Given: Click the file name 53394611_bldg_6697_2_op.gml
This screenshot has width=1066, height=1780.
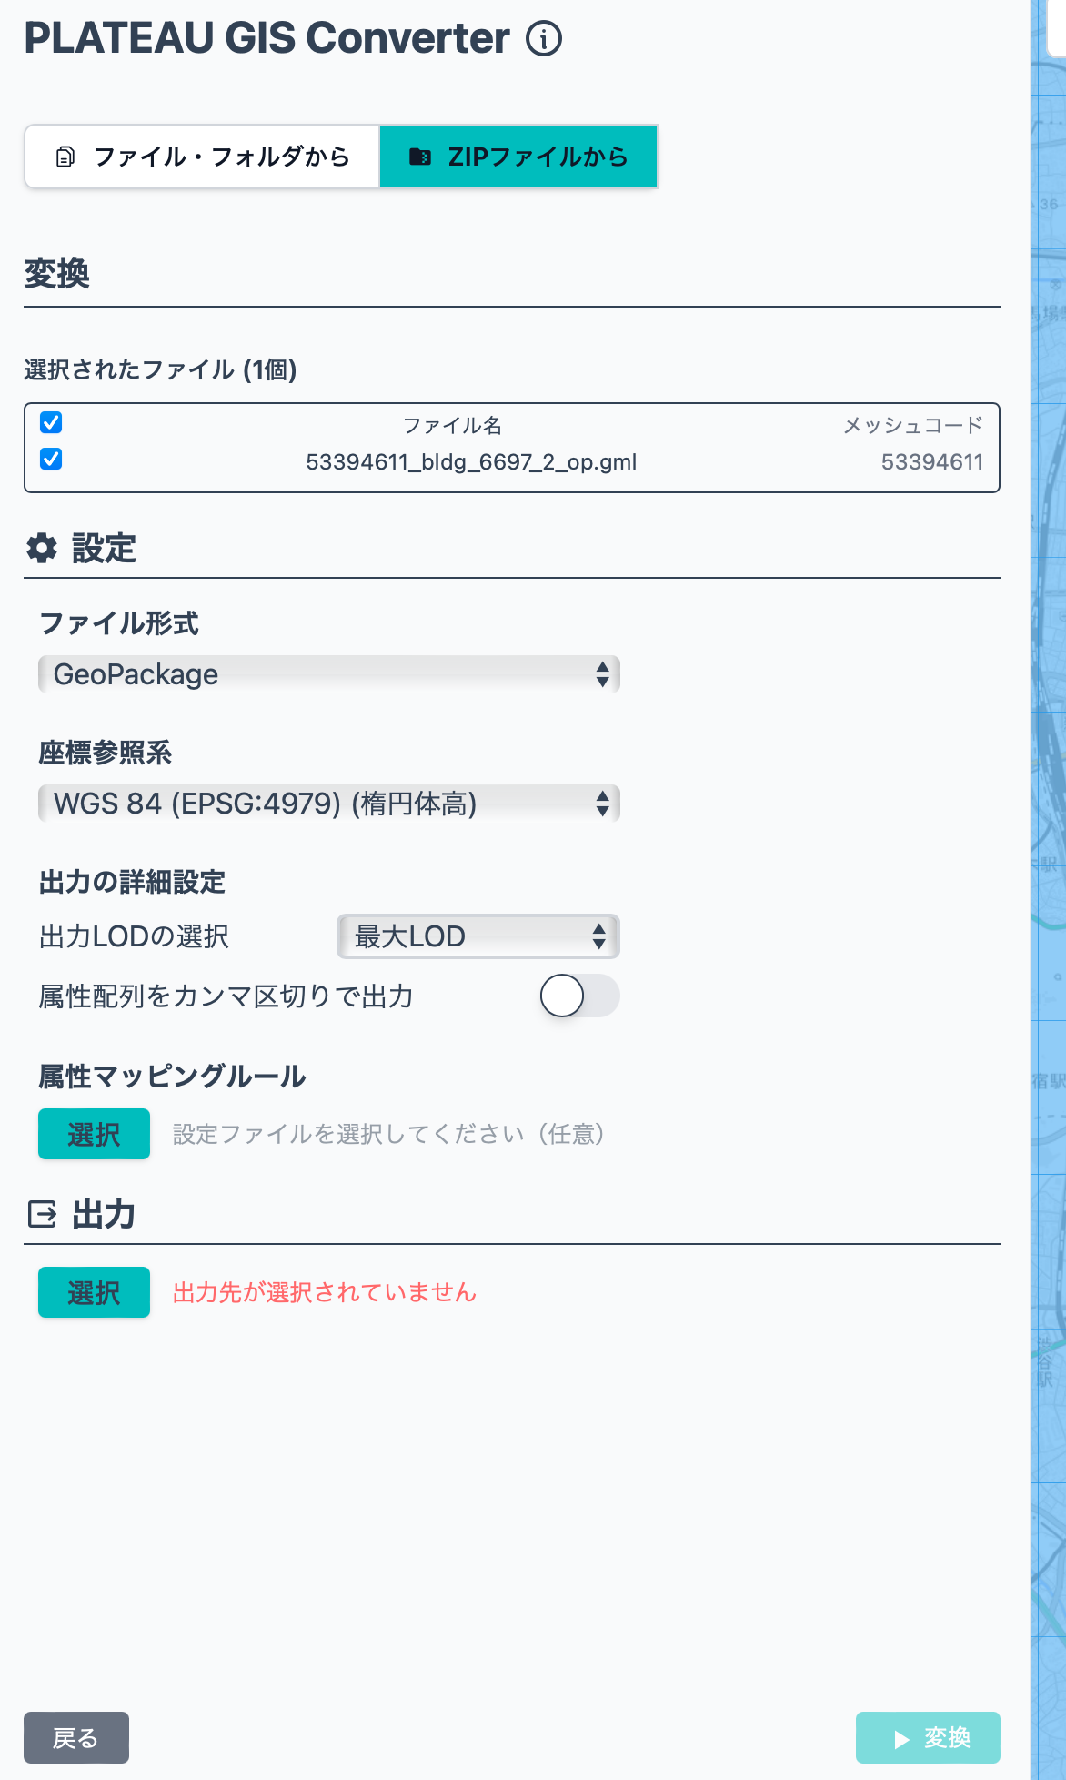Looking at the screenshot, I should click(472, 461).
